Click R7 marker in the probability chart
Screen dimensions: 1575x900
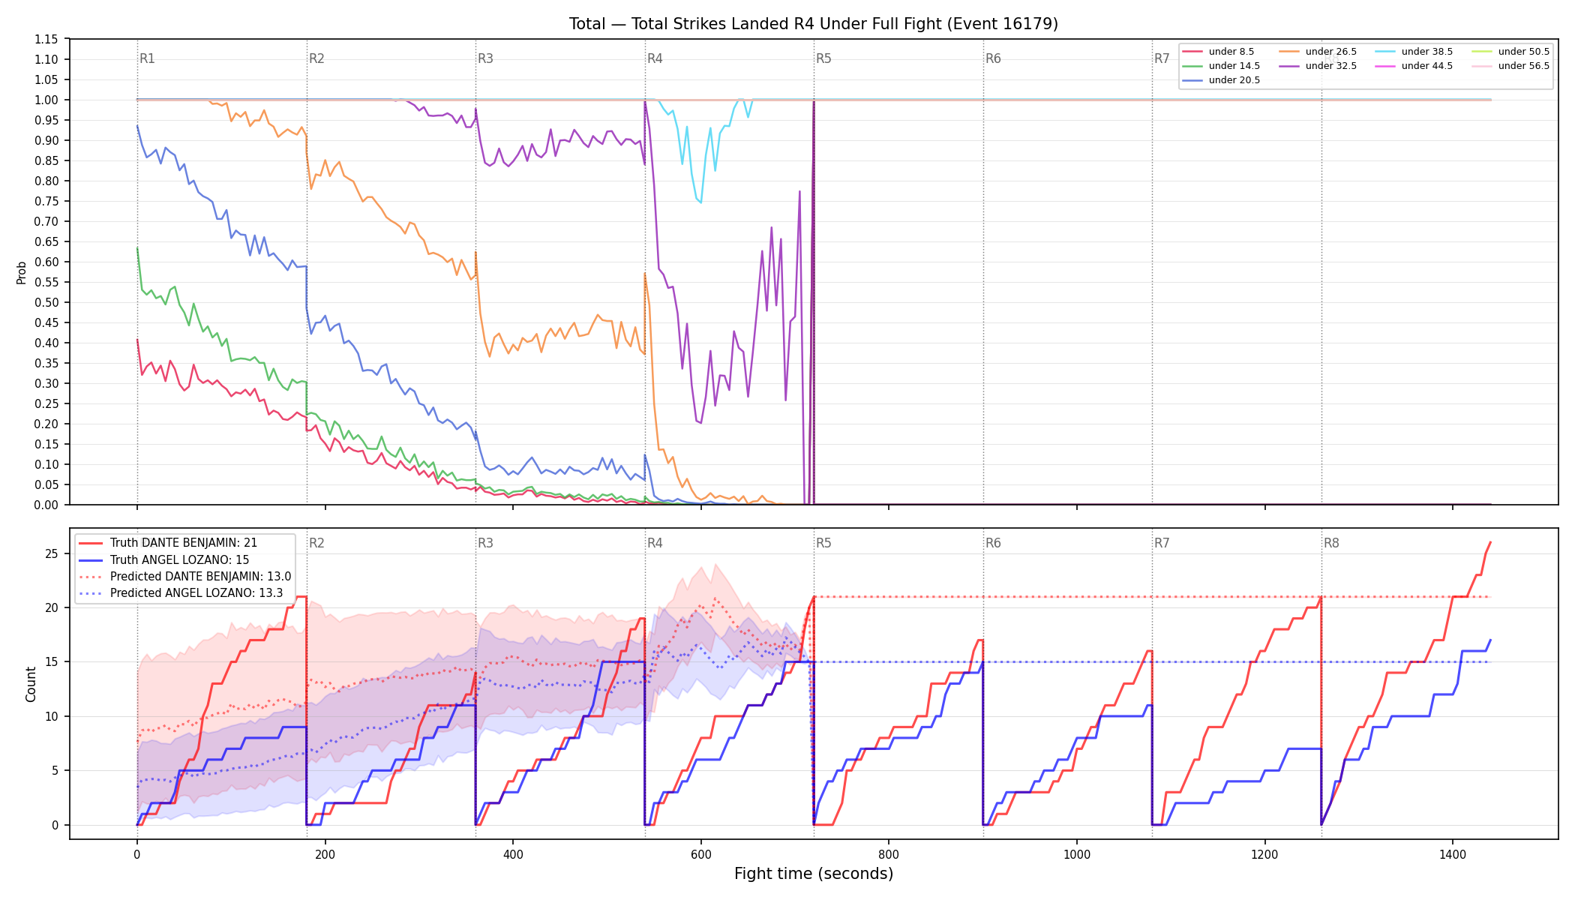coord(1162,58)
